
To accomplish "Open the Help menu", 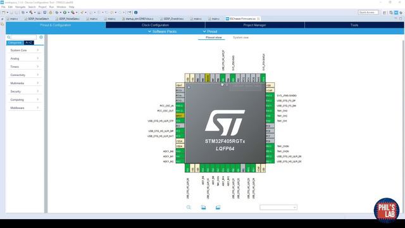I will (x=72, y=7).
